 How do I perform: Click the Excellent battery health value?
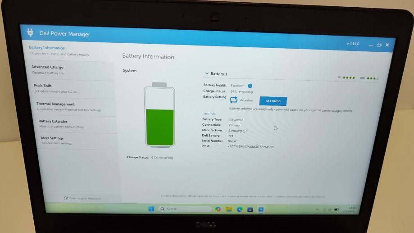tap(237, 86)
